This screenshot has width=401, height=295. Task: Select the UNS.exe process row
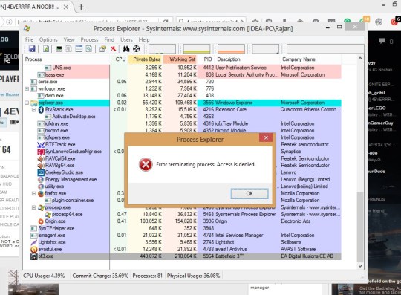[x=183, y=68]
